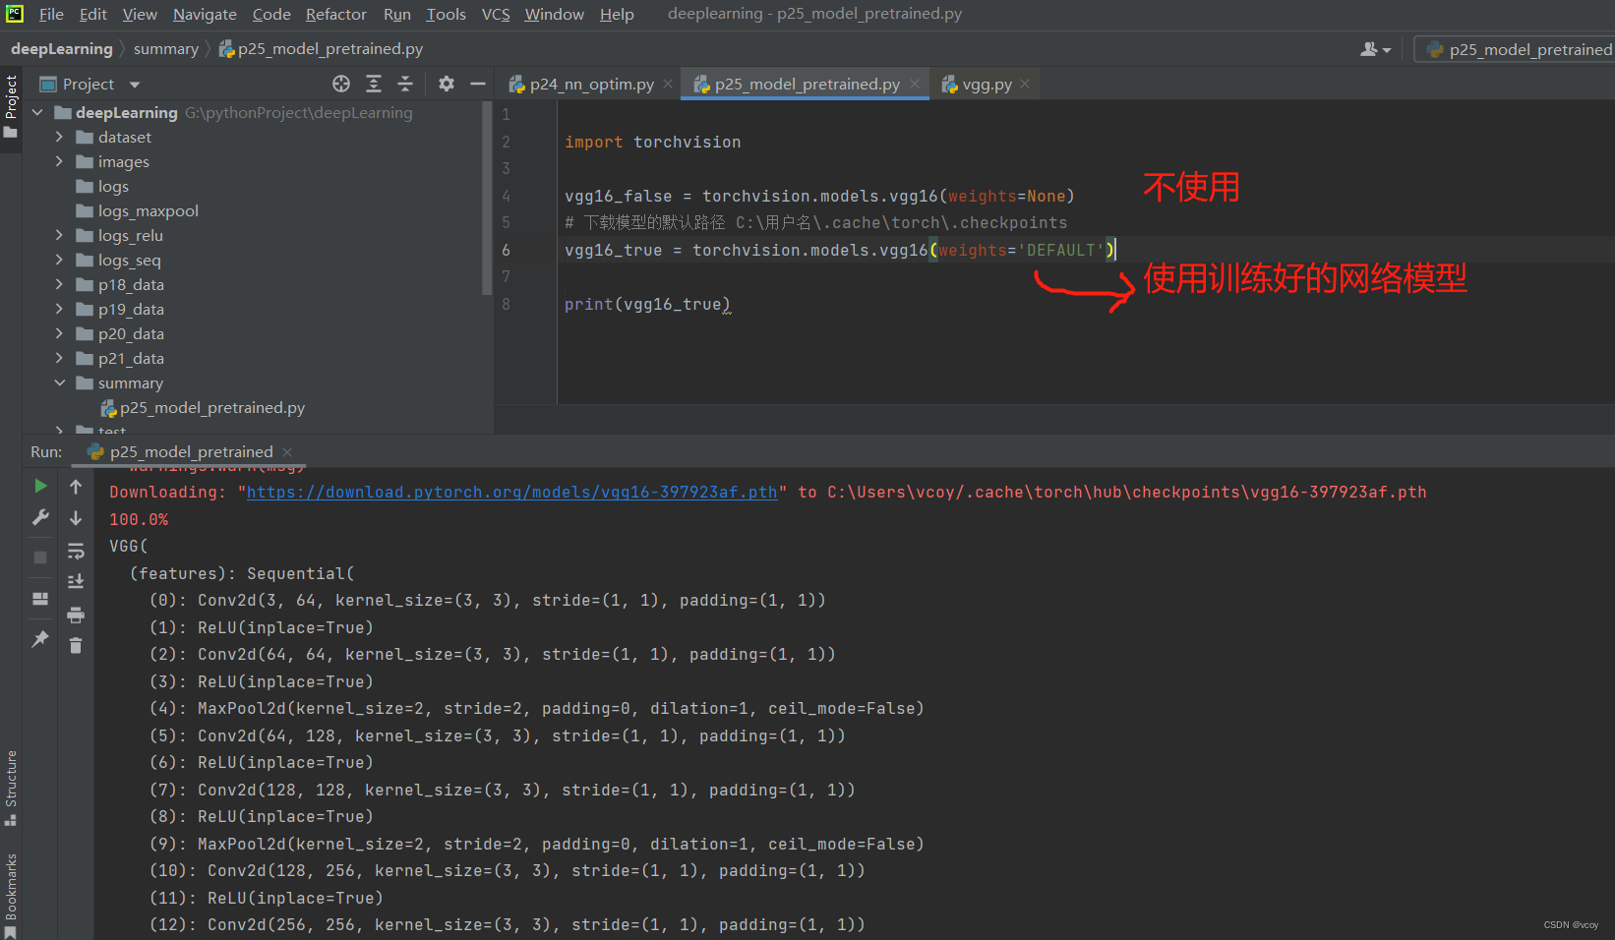Open the File menu
The height and width of the screenshot is (940, 1615).
click(51, 14)
